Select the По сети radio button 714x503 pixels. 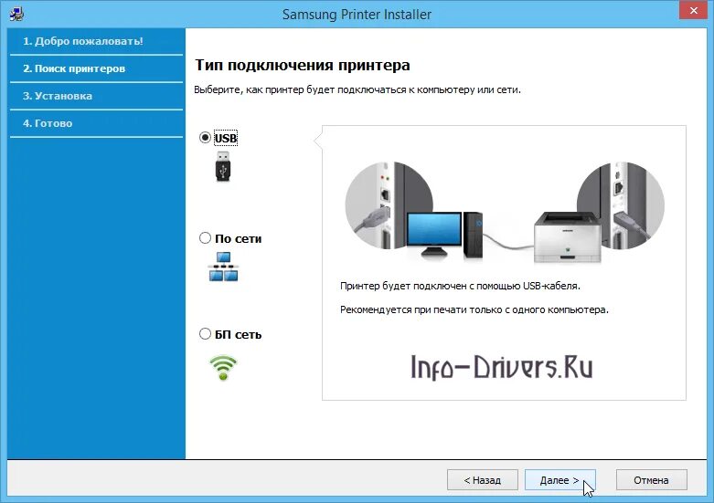coord(205,238)
